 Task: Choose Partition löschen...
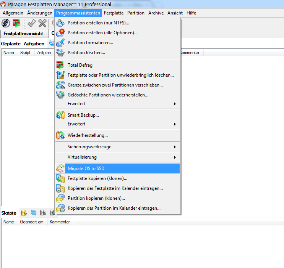[x=118, y=53]
